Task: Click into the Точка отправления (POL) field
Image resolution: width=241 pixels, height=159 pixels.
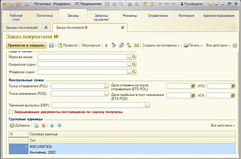Action: point(78,86)
